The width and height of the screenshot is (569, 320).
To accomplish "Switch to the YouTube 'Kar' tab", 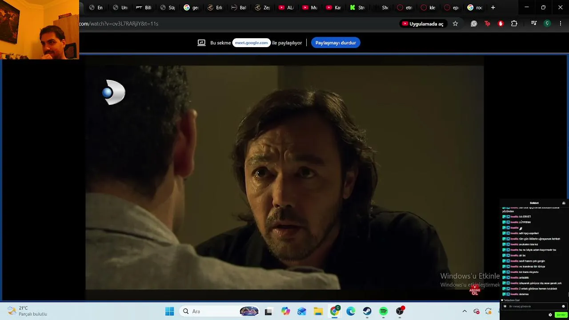I will tap(334, 8).
